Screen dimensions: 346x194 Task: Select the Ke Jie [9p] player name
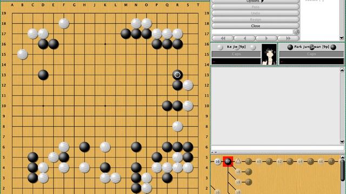coord(236,47)
